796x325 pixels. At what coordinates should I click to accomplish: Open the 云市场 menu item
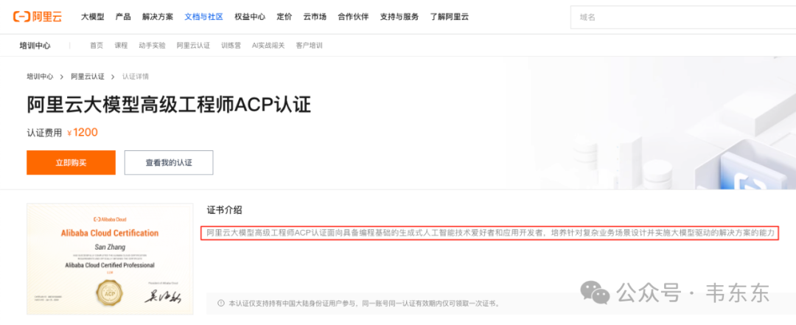(315, 17)
